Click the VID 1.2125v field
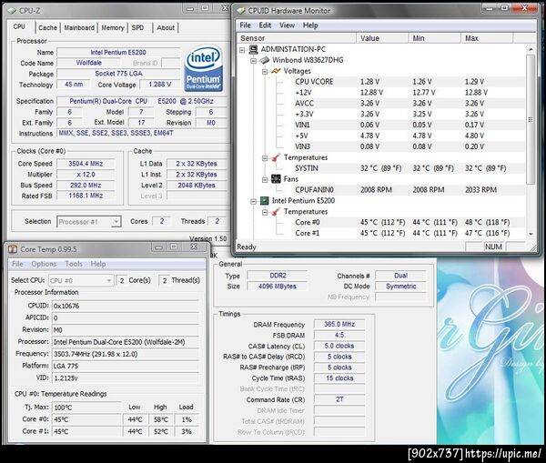This screenshot has height=463, width=546. 126,378
